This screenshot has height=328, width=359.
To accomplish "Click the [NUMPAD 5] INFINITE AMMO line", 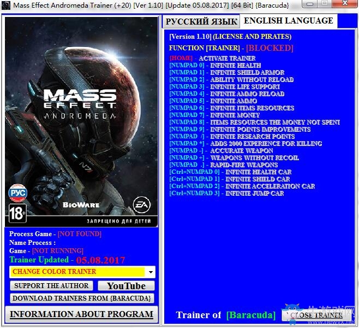I will click(213, 101).
